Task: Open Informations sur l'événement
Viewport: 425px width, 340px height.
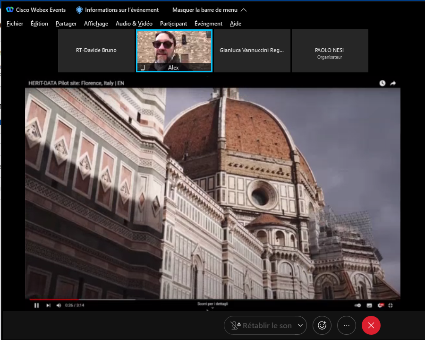Action: tap(122, 10)
